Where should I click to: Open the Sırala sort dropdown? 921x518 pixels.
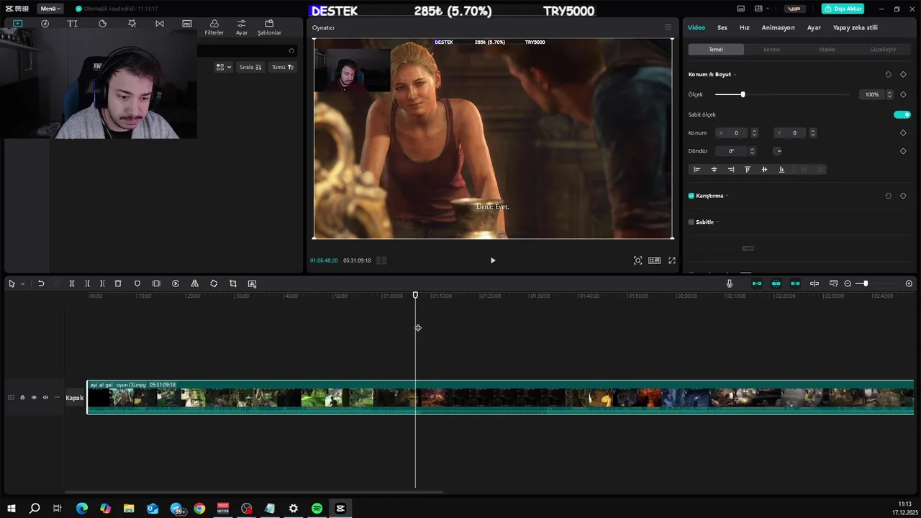coord(250,67)
